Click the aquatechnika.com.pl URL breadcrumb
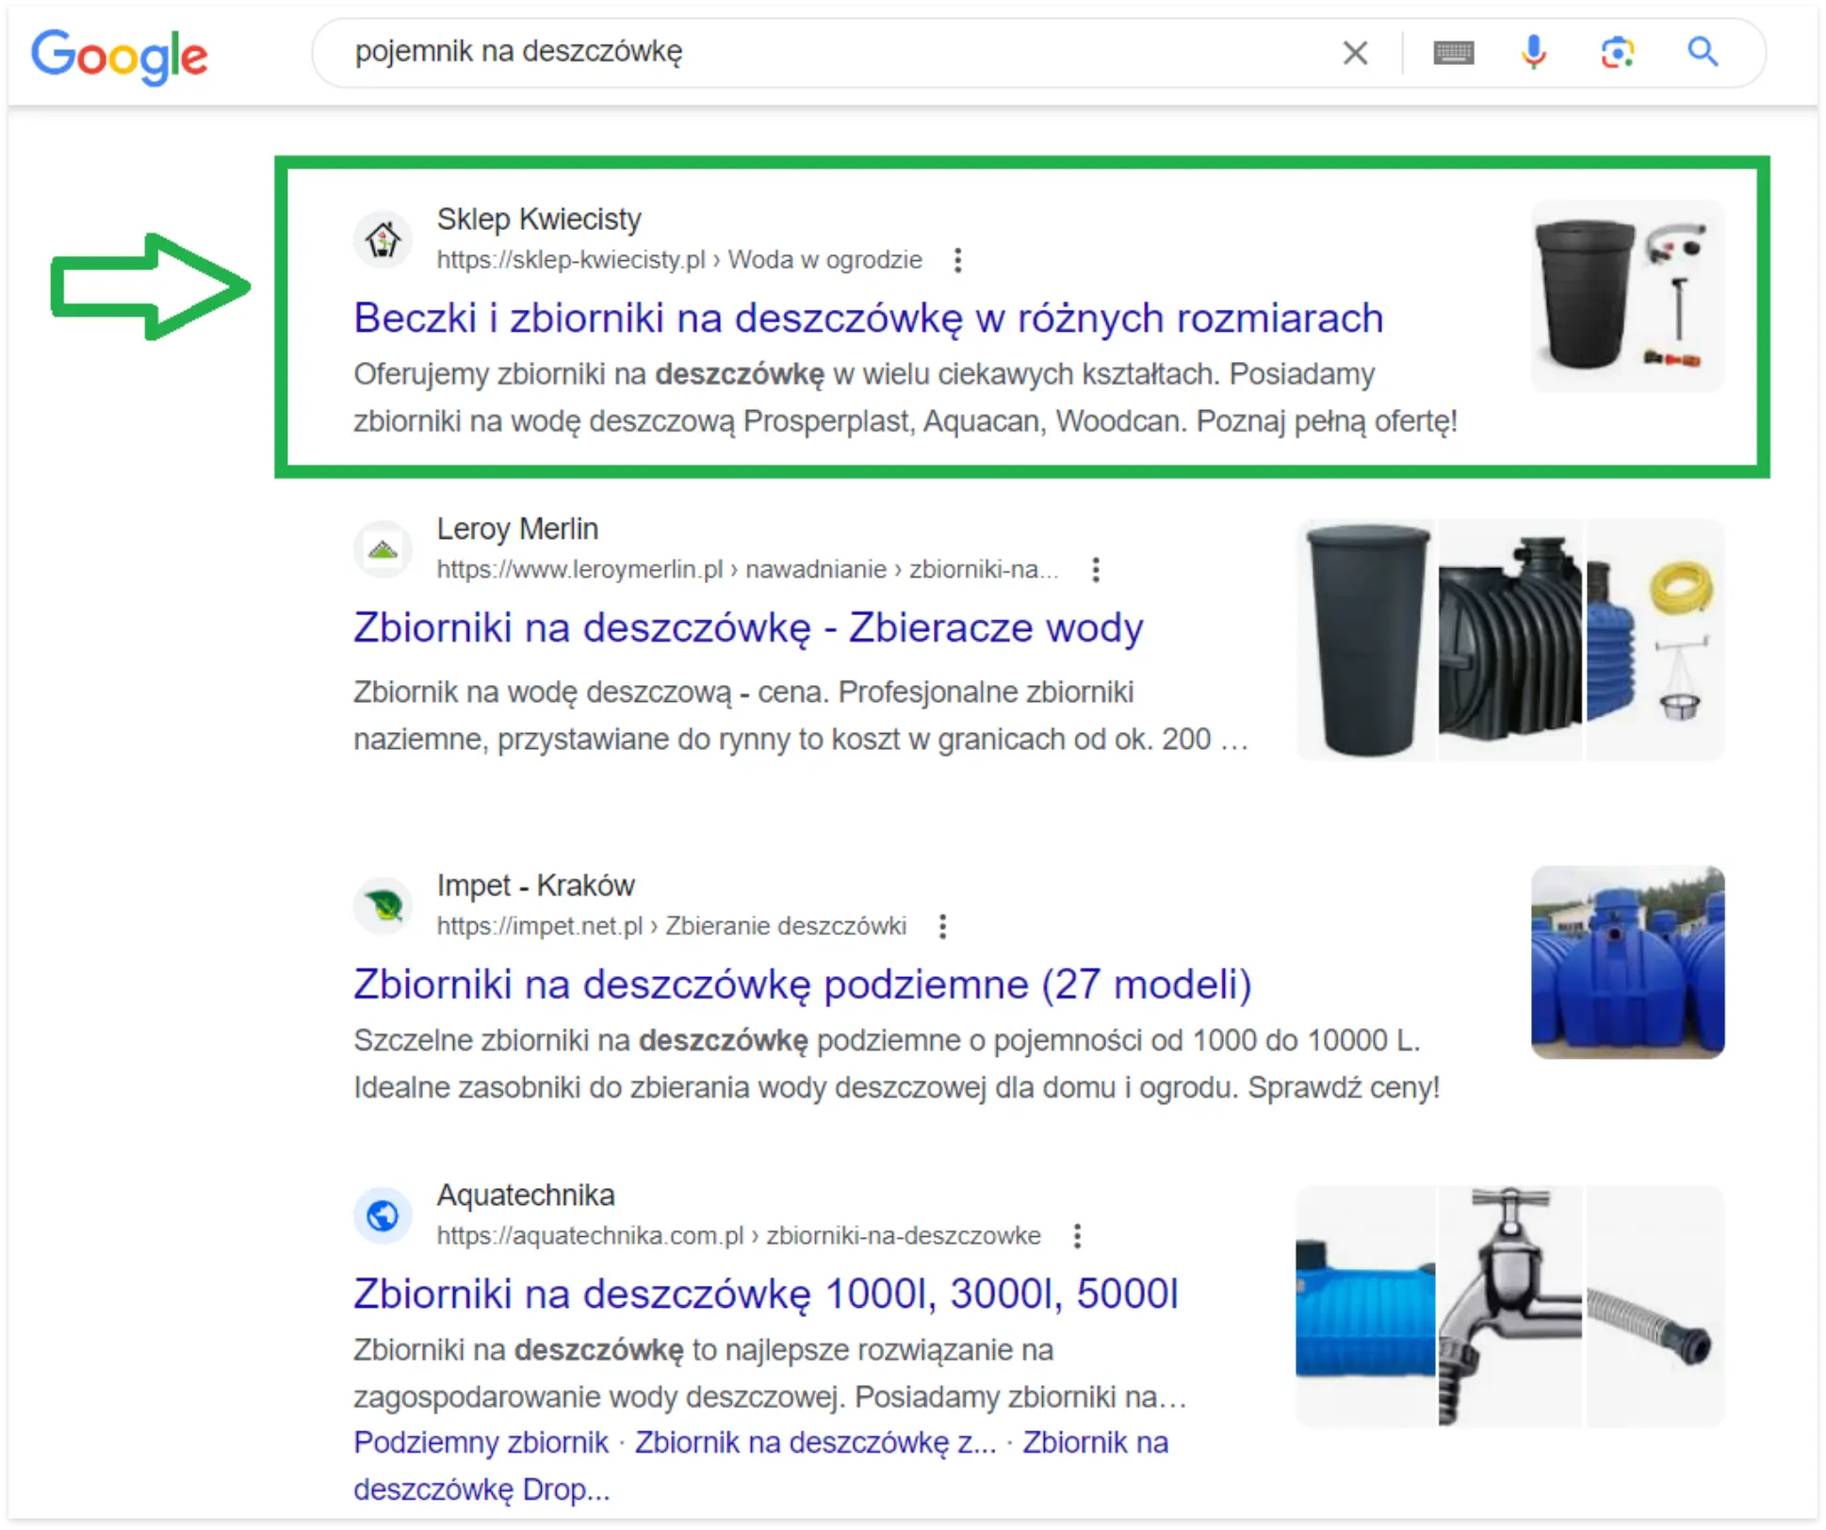This screenshot has height=1530, width=1826. pyautogui.click(x=739, y=1236)
